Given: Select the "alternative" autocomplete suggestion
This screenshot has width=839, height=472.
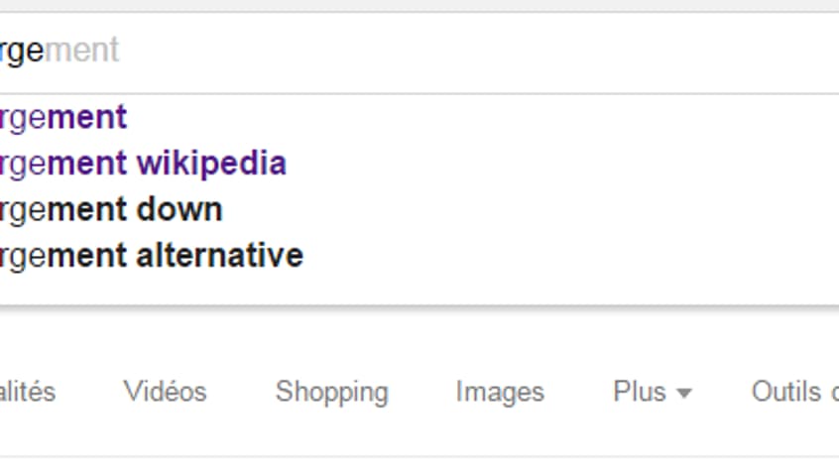Looking at the screenshot, I should pyautogui.click(x=151, y=256).
